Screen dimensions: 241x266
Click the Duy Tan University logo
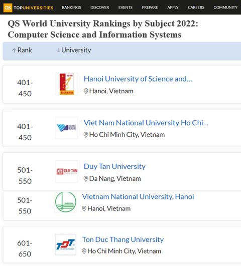(67, 171)
